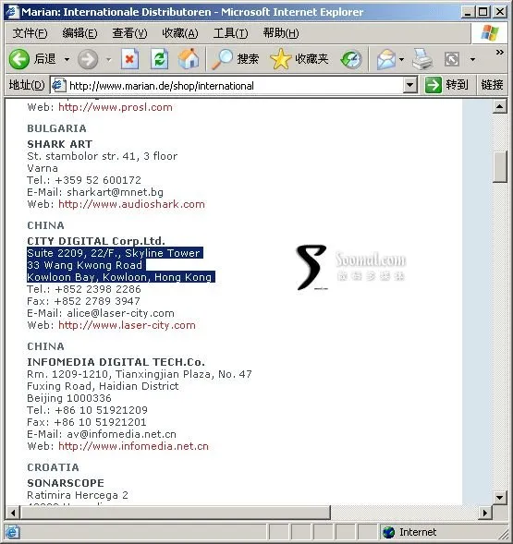Viewport: 513px width, 544px height.
Task: Open the address bar URL dropdown
Action: click(410, 85)
